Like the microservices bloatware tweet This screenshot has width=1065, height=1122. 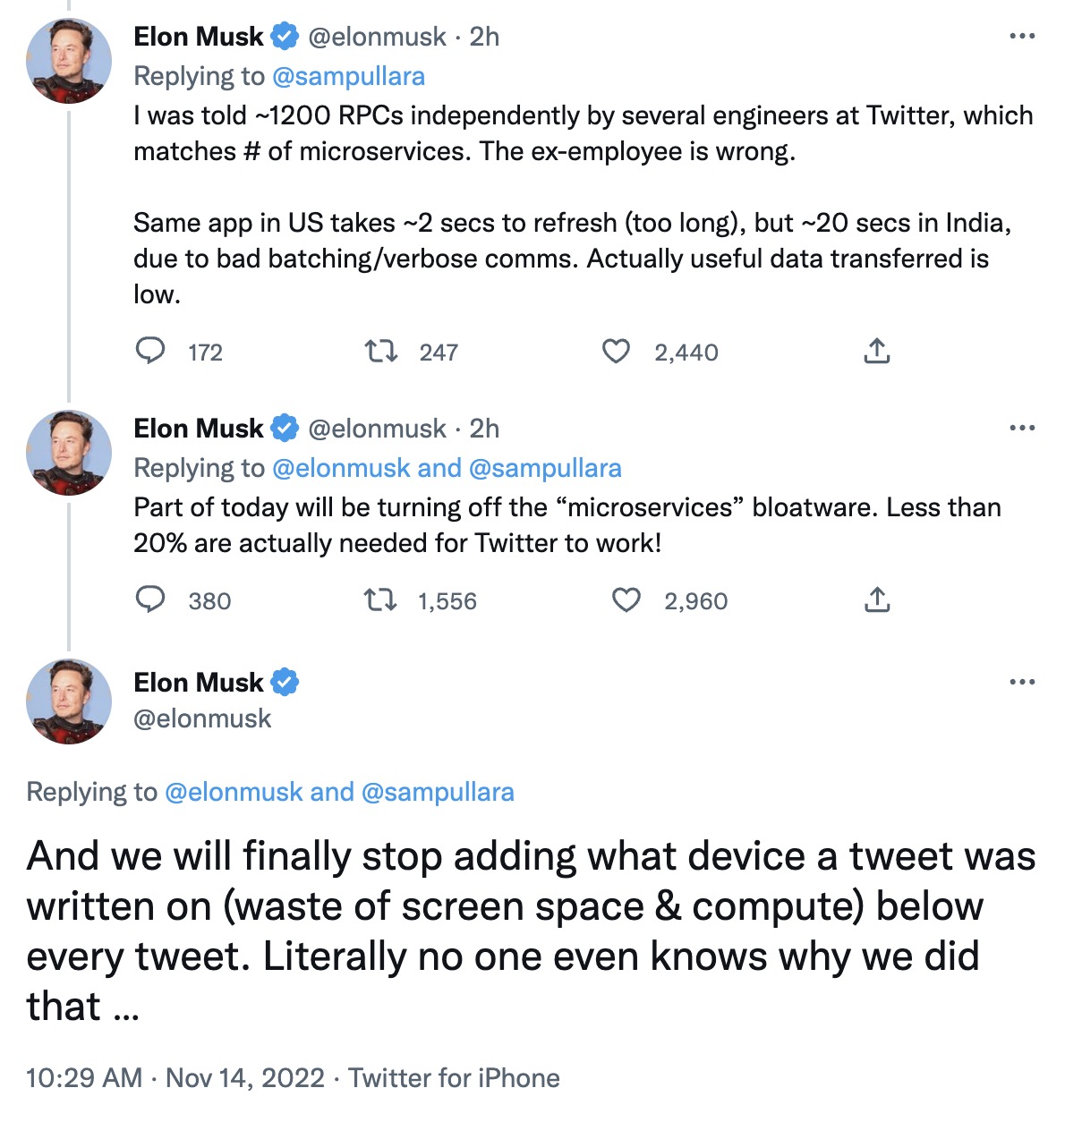coord(626,599)
